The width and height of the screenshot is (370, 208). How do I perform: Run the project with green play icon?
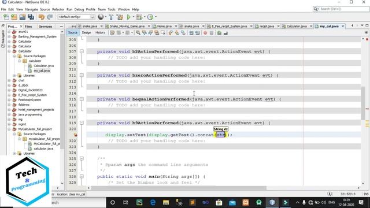tap(128, 17)
